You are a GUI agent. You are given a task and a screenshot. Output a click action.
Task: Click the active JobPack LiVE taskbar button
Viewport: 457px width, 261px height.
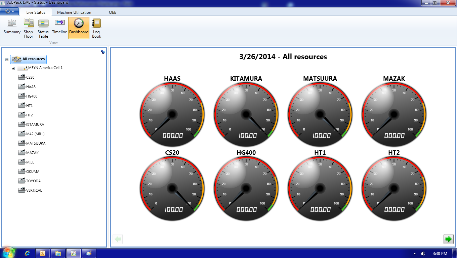[x=74, y=253]
